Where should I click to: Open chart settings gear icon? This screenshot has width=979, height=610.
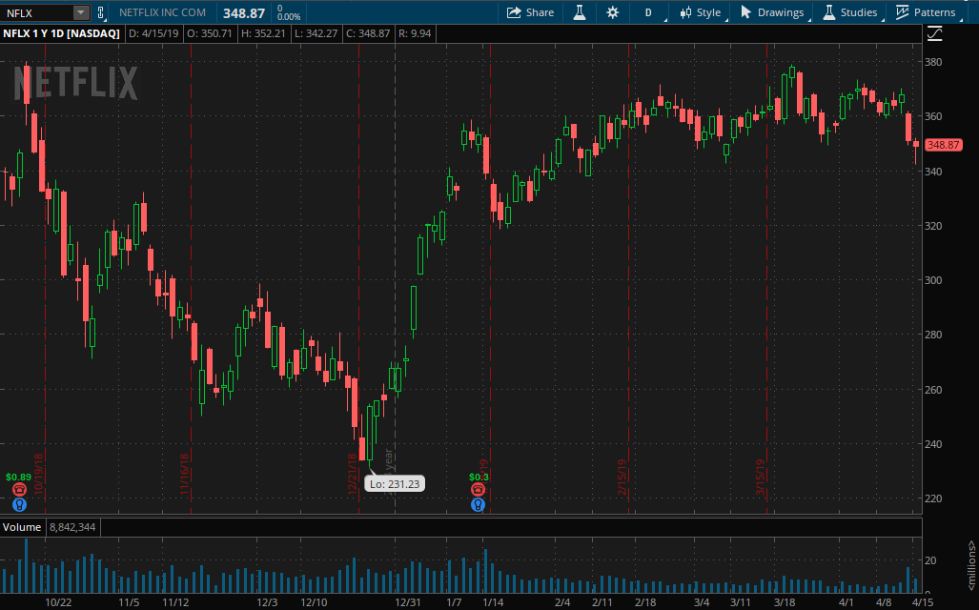[613, 12]
